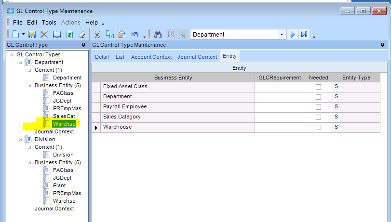Select PREmpMas under Department in tree
391x222 pixels.
point(67,108)
